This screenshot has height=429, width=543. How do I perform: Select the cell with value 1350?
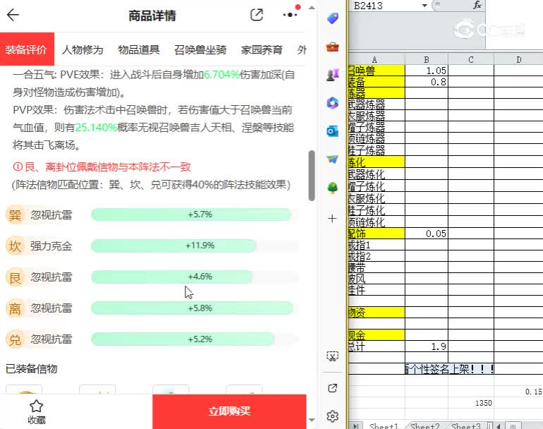pos(471,403)
